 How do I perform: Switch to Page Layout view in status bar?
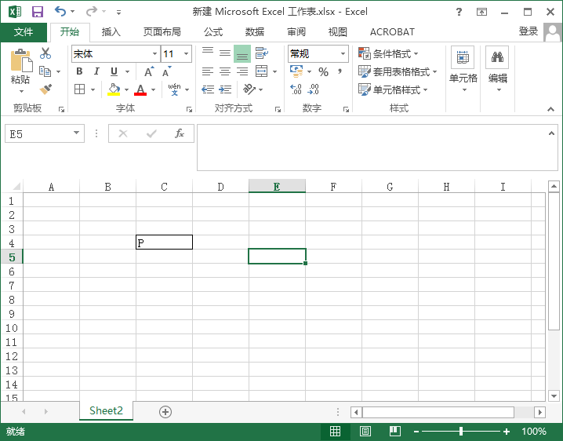click(x=365, y=431)
